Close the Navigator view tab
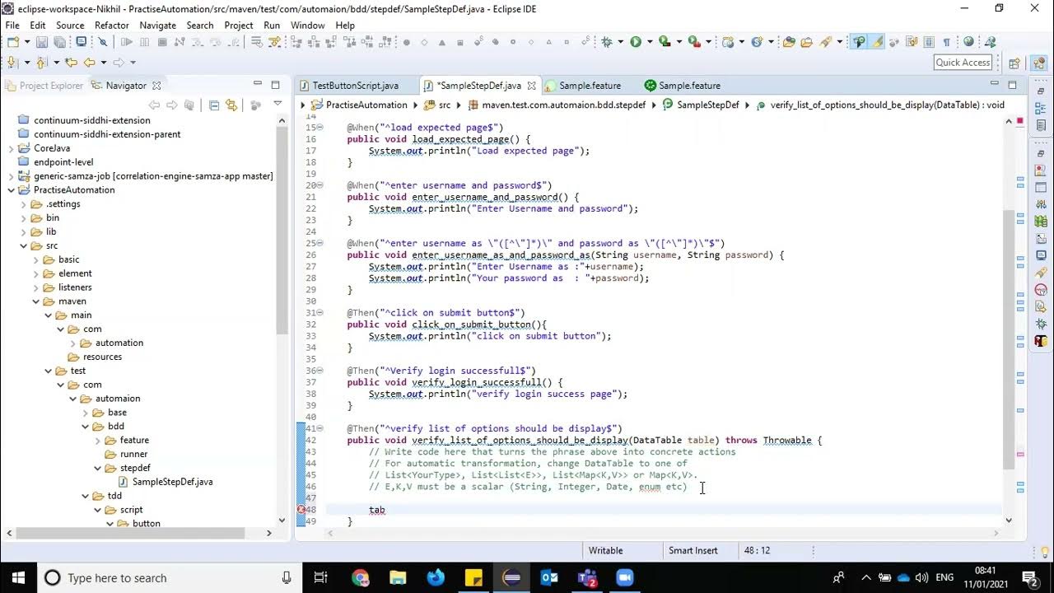Viewport: 1054px width, 593px height. tap(156, 86)
